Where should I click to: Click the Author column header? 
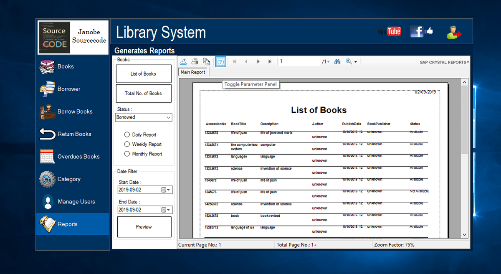[318, 124]
